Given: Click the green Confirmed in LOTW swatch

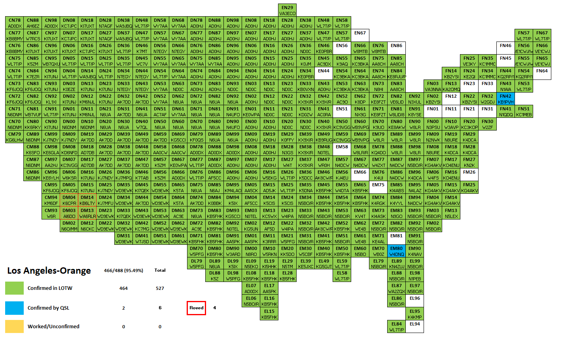Looking at the screenshot, I should 15,288.
